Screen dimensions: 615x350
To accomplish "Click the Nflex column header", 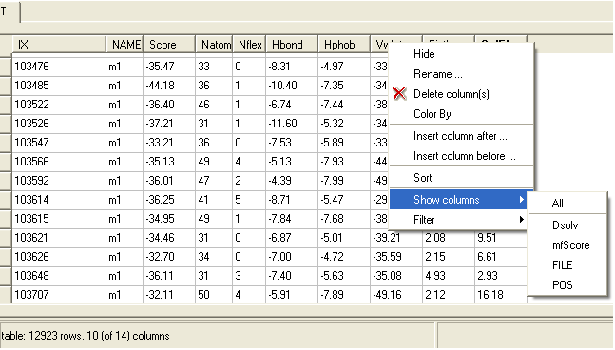I will click(249, 45).
